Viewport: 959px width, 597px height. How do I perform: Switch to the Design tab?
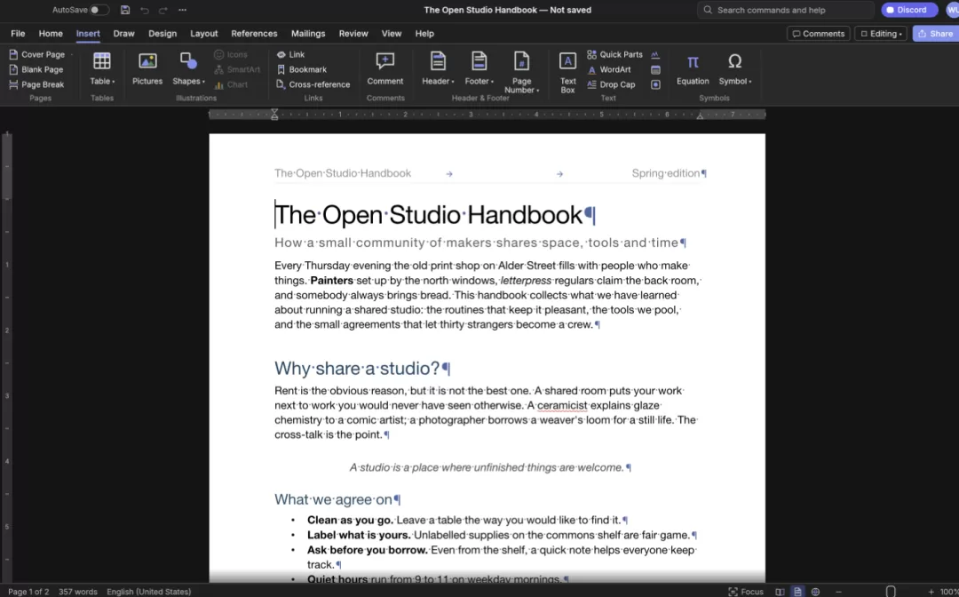tap(162, 34)
